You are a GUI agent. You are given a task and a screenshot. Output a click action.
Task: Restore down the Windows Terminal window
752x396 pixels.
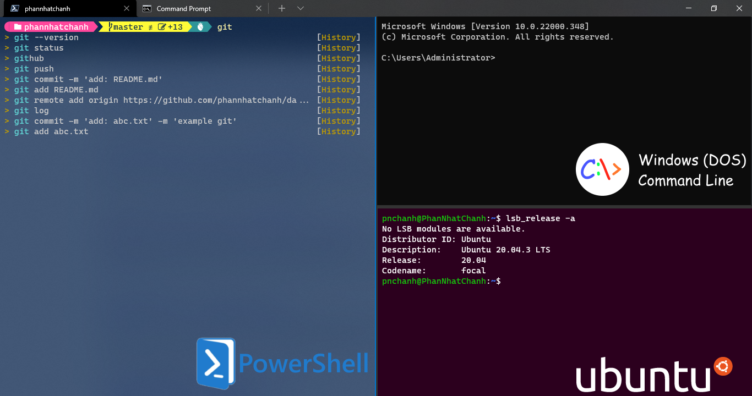pyautogui.click(x=714, y=8)
